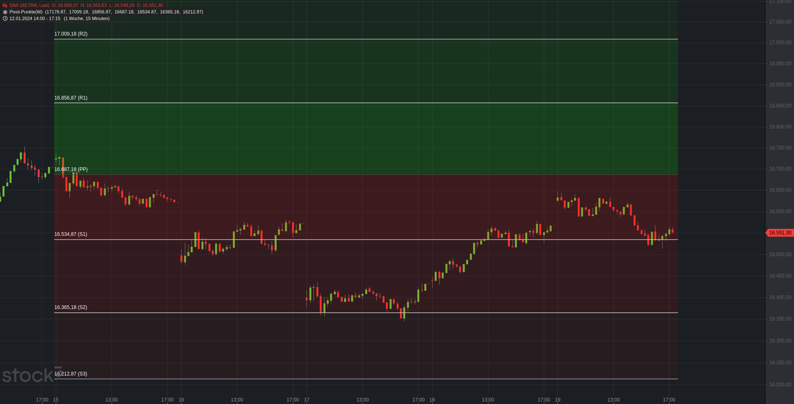Click the 12.01.2024 14:00 - 17:15 time range label
The image size is (794, 404).
35,19
